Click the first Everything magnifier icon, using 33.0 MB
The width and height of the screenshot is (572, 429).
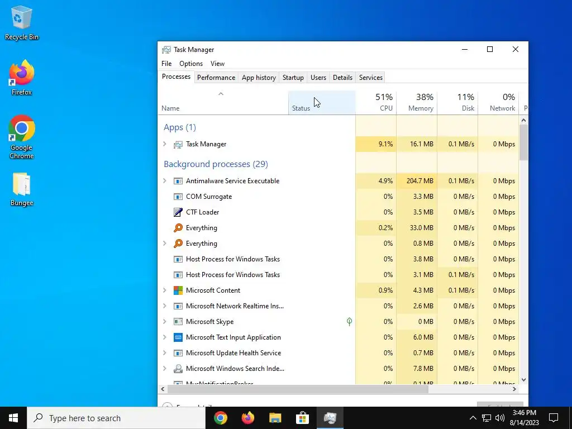[178, 228]
